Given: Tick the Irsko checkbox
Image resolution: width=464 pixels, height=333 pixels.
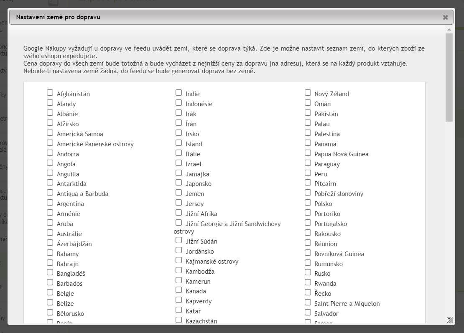Looking at the screenshot, I should [x=179, y=133].
